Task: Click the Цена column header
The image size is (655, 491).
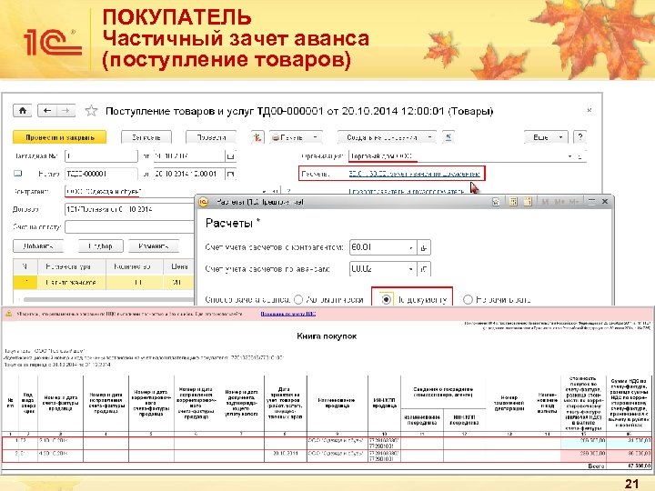Action: pos(179,266)
